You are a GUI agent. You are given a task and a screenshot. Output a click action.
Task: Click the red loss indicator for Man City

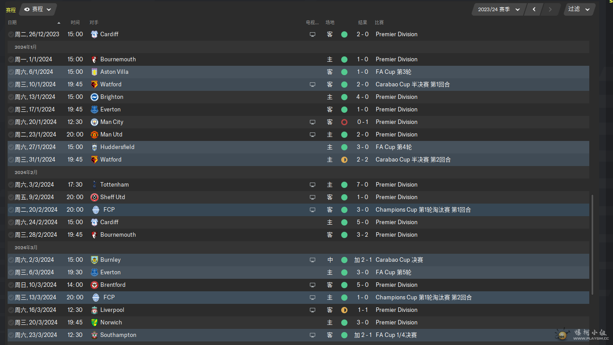pyautogui.click(x=344, y=122)
